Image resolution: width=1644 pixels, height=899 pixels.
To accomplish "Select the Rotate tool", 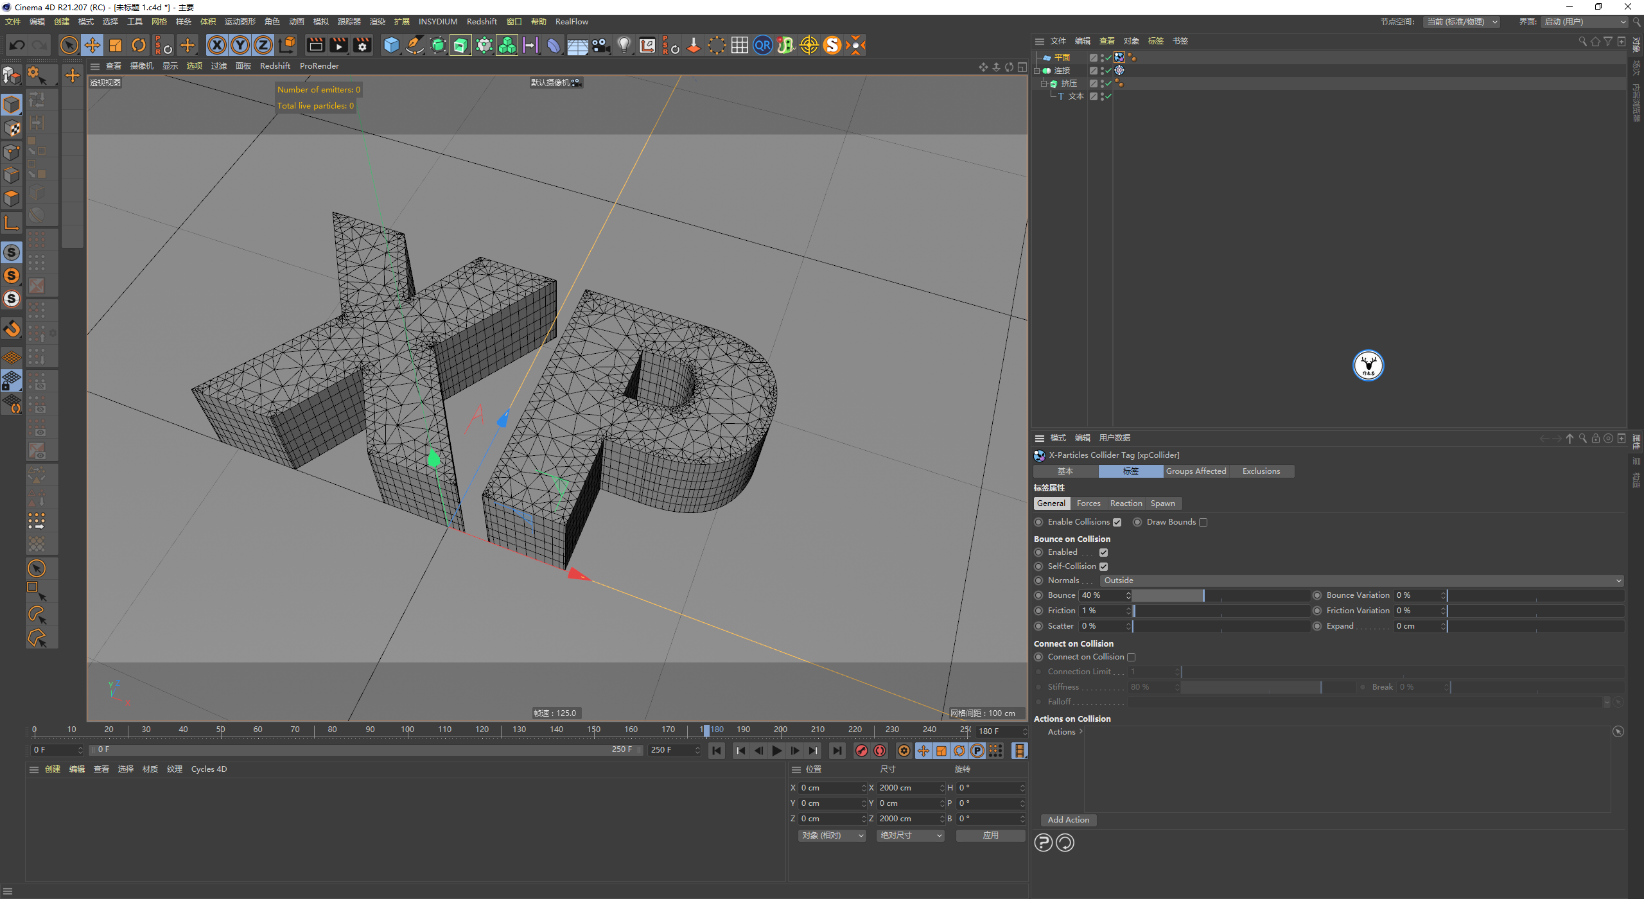I will [x=138, y=45].
